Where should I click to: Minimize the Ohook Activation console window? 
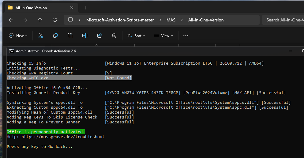click(x=290, y=51)
